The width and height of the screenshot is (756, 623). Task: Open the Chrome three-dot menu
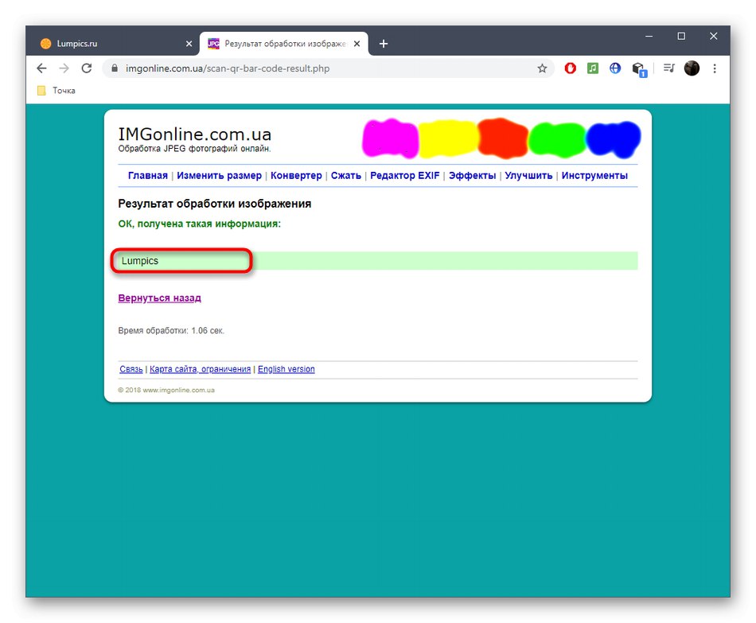pos(714,68)
